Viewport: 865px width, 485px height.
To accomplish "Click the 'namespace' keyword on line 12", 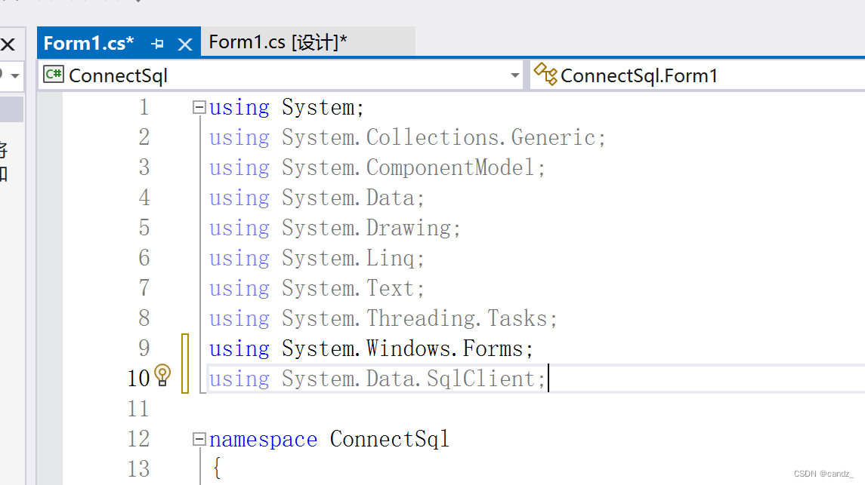I will click(x=263, y=439).
